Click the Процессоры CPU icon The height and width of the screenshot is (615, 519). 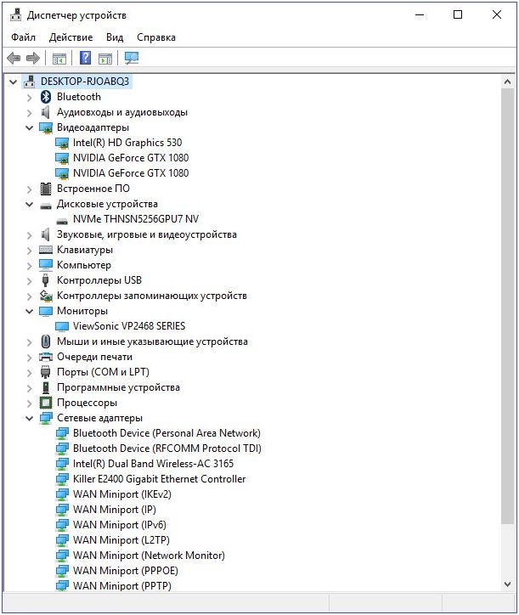click(x=46, y=403)
